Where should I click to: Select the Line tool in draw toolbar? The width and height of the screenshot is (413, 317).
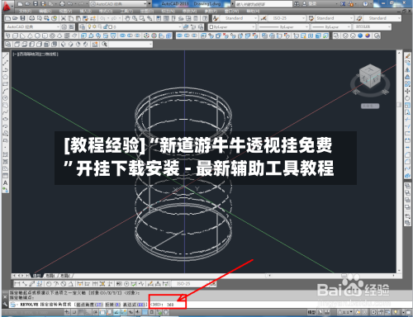pyautogui.click(x=5, y=56)
